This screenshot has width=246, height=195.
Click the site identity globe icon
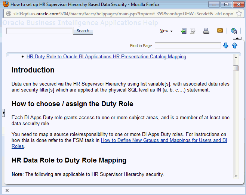click(x=9, y=14)
